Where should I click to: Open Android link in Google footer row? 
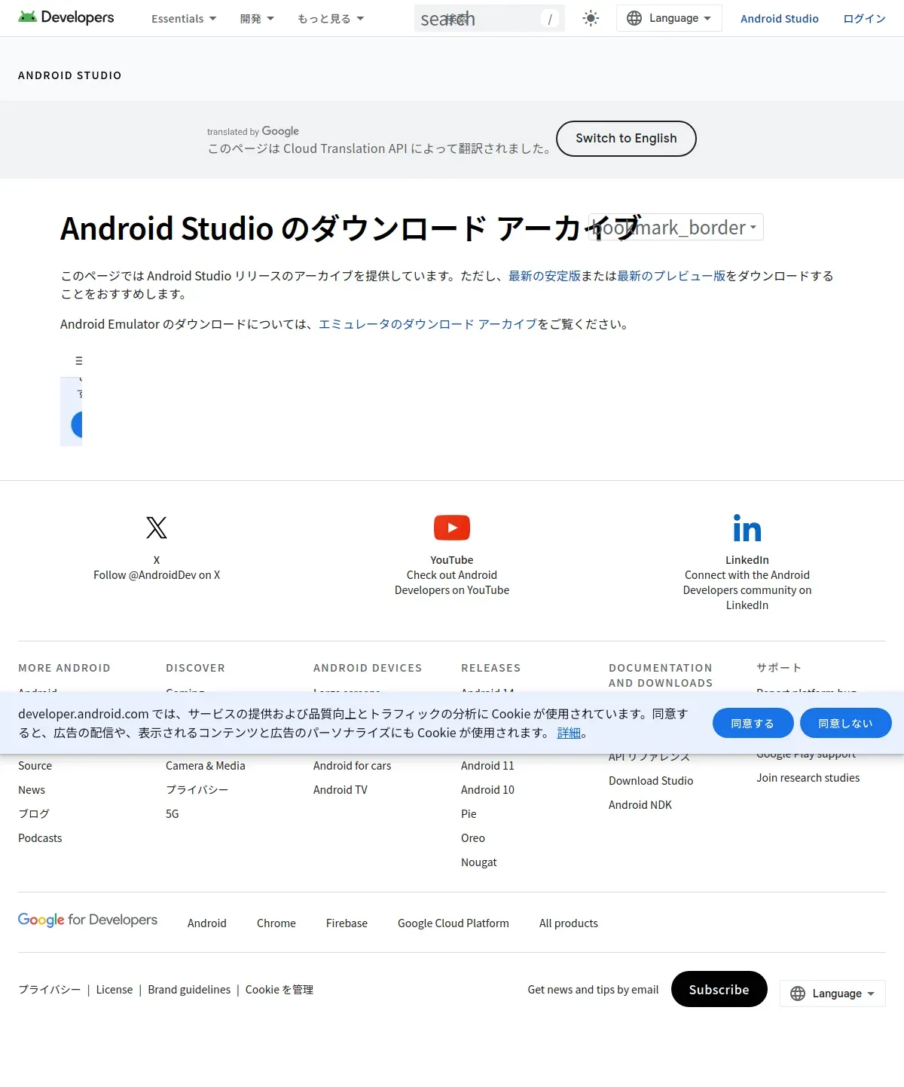point(207,923)
